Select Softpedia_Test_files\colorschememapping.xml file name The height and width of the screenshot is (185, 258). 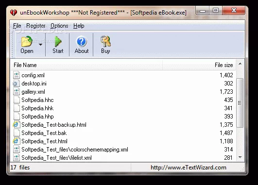pyautogui.click(x=75, y=150)
